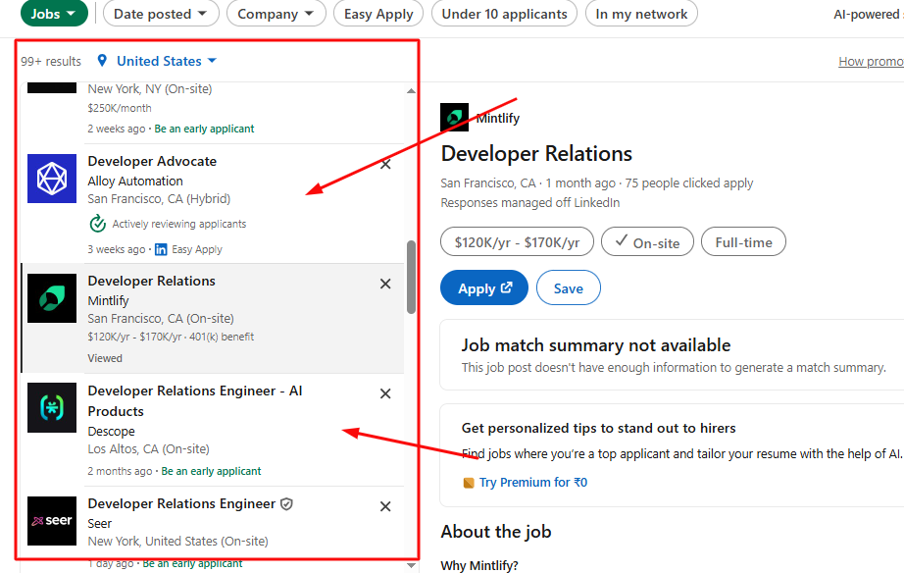
Task: Click the Mintlify logo in job details
Action: point(454,117)
